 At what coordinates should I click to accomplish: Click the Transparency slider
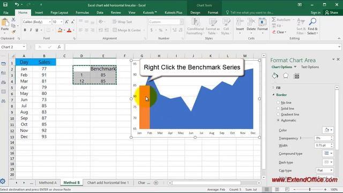307,138
